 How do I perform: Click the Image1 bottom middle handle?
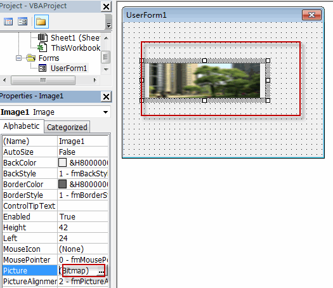point(204,100)
